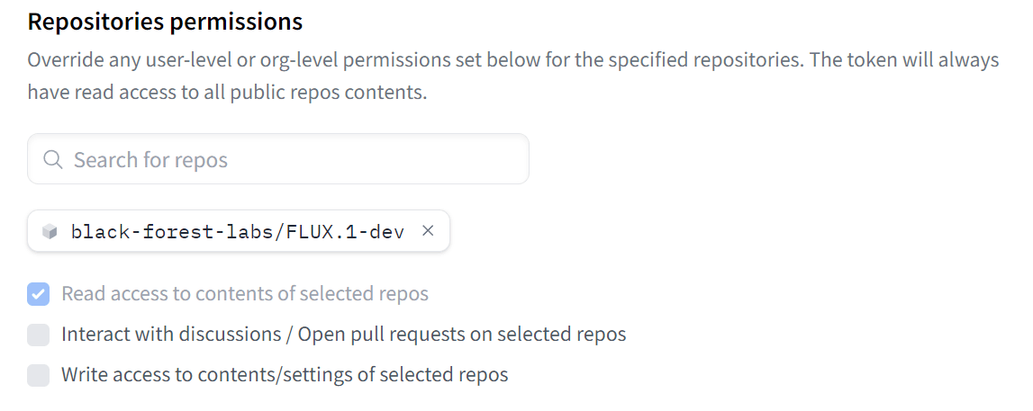Click the 'Write access to contents/settings of selected repos' label
Viewport: 1033px width, 411px height.
click(x=285, y=375)
